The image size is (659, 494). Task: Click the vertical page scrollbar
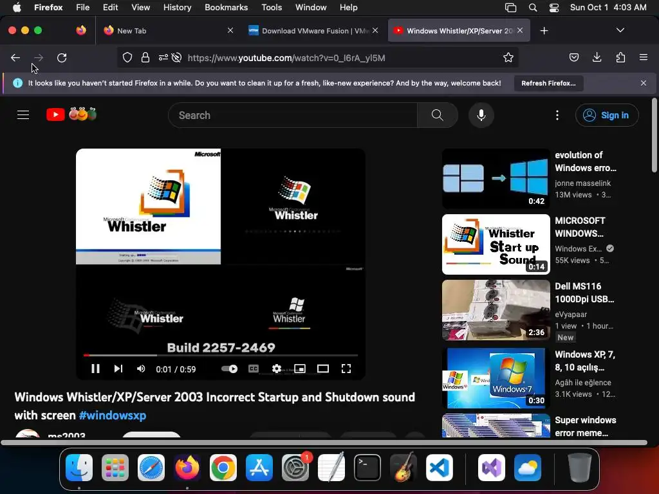[654, 135]
